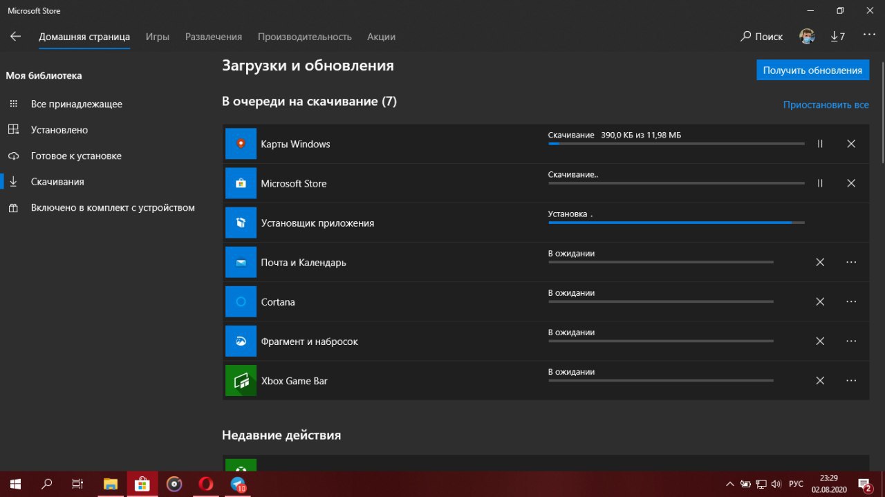The image size is (885, 497).
Task: Switch to Домашняя страница tab
Action: pyautogui.click(x=84, y=37)
